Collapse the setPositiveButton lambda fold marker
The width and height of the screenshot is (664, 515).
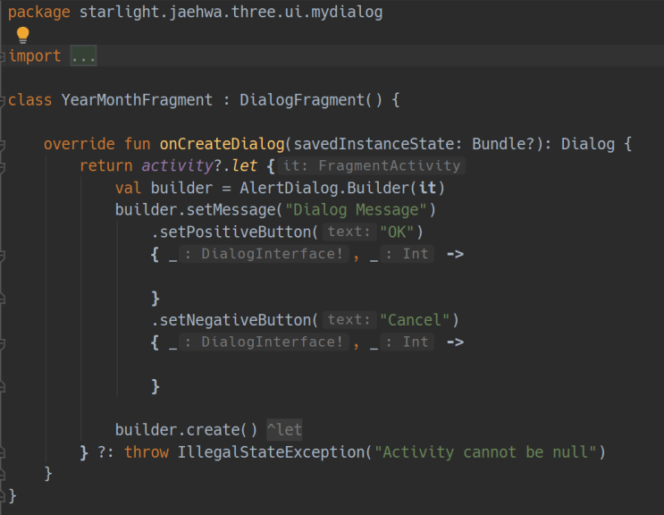tap(4, 254)
